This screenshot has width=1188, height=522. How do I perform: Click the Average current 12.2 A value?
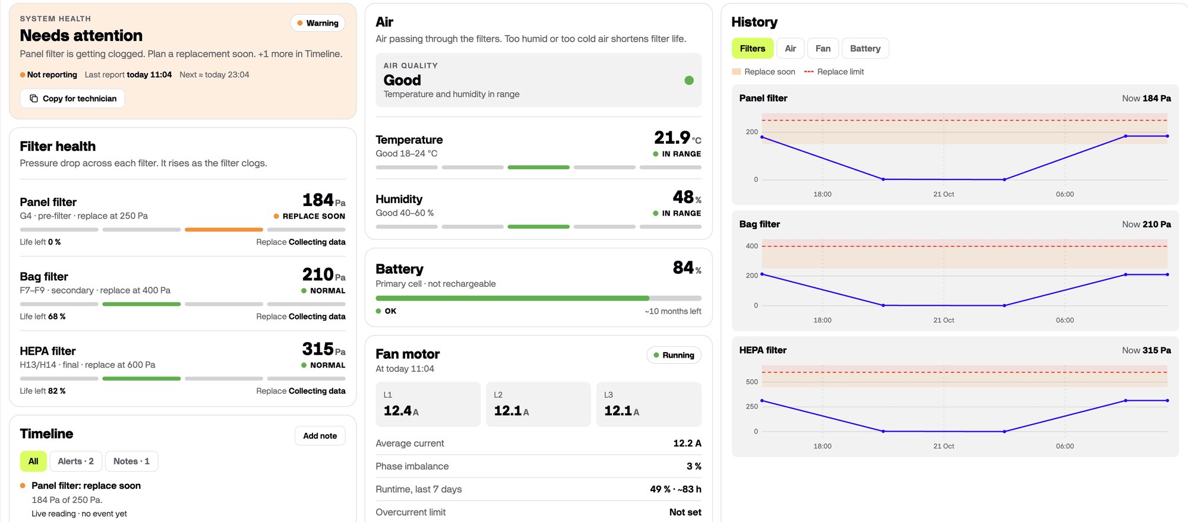687,443
